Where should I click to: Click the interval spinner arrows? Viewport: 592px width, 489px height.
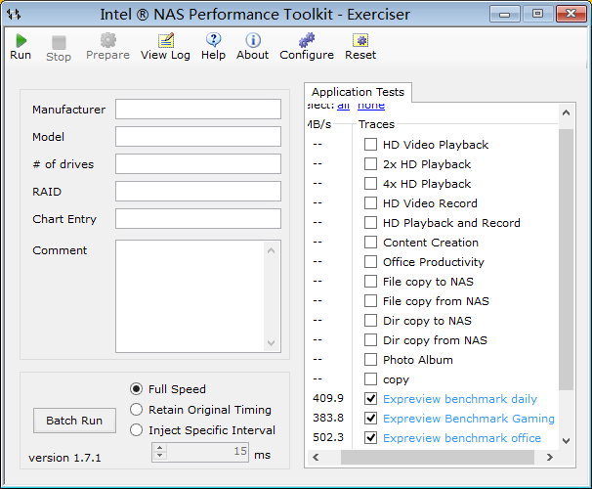tap(159, 453)
